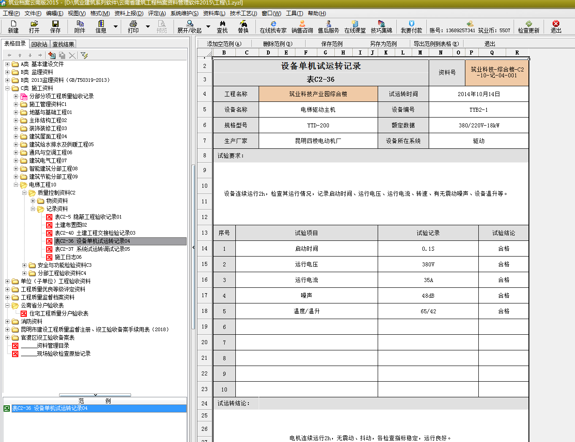
Task: Collapse the 云南省分户验收表 folder
Action: coord(7,305)
